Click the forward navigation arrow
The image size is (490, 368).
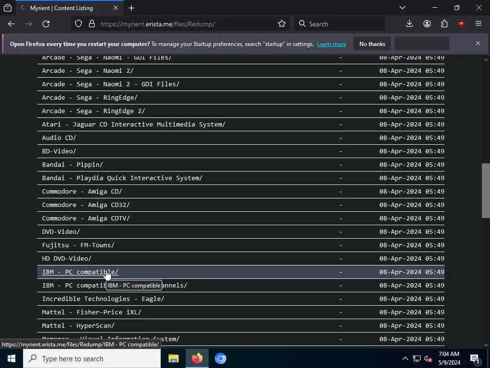point(29,24)
